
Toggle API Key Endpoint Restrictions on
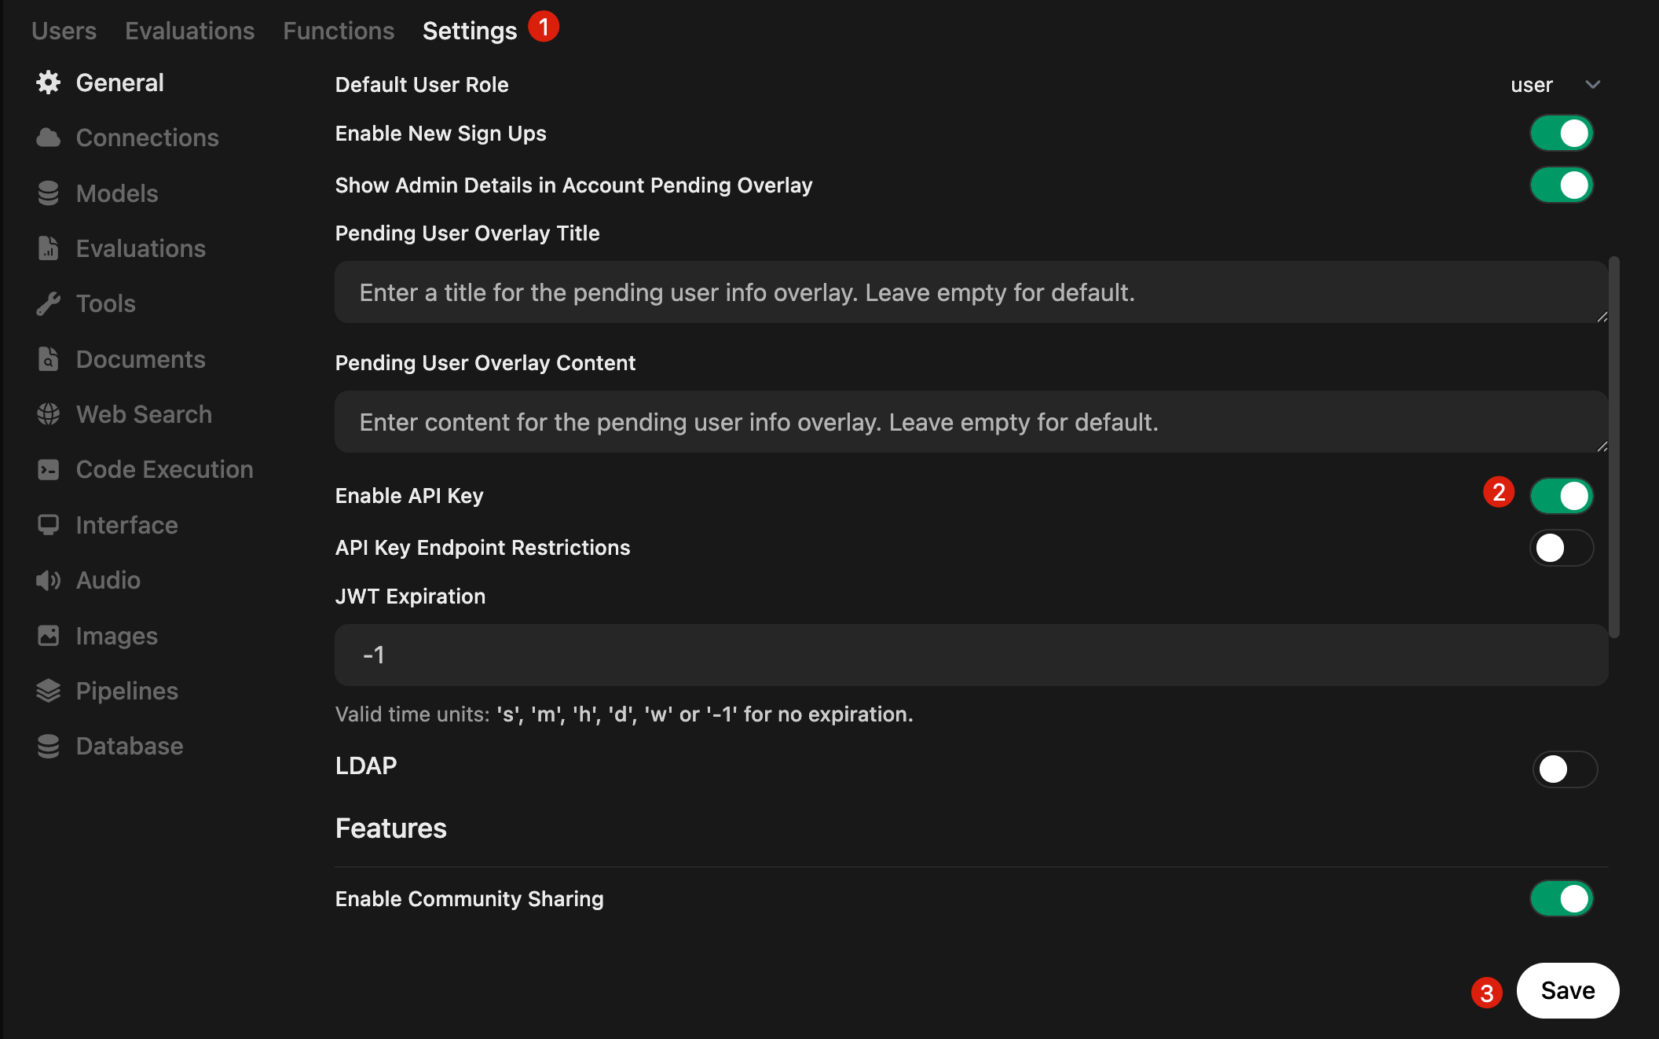click(1562, 548)
